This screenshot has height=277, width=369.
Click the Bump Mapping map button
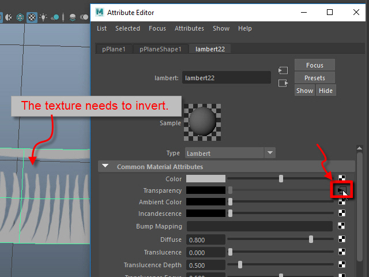click(x=341, y=227)
